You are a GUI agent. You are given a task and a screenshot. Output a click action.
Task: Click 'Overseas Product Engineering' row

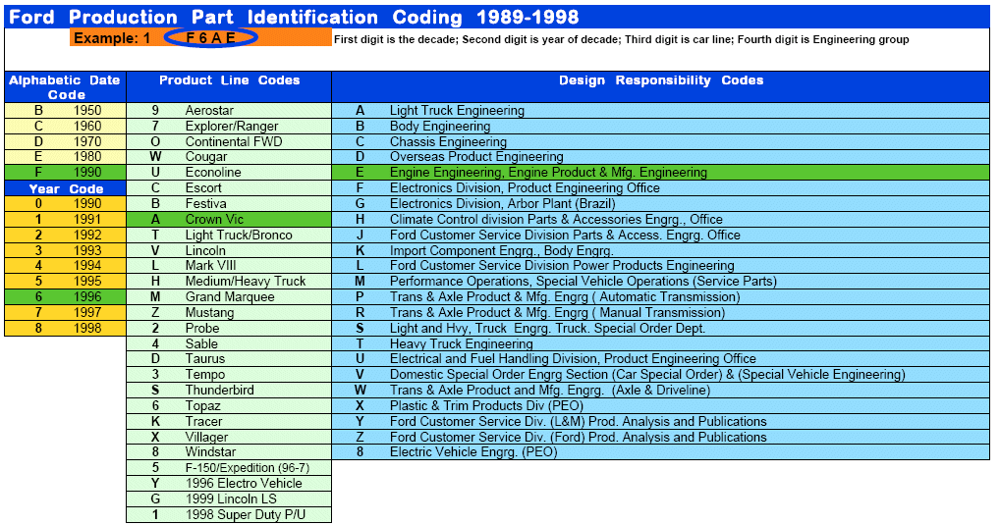point(661,157)
